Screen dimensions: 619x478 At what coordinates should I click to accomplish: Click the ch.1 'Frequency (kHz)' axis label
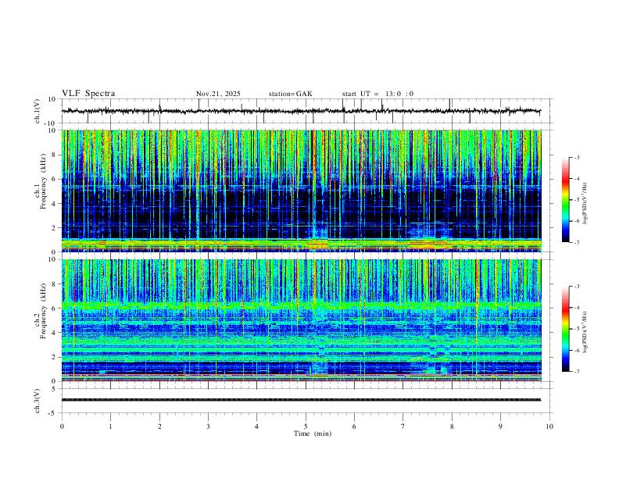[43, 182]
